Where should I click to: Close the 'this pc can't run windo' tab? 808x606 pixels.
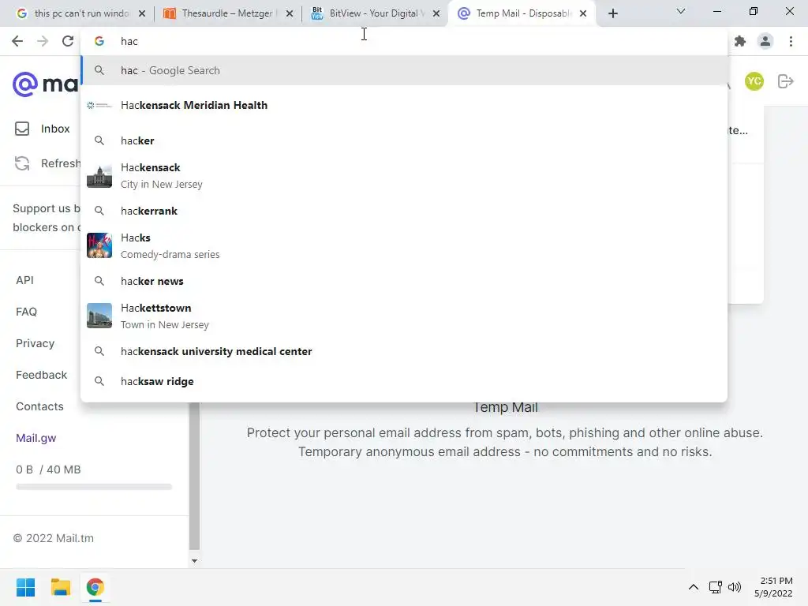tap(142, 13)
